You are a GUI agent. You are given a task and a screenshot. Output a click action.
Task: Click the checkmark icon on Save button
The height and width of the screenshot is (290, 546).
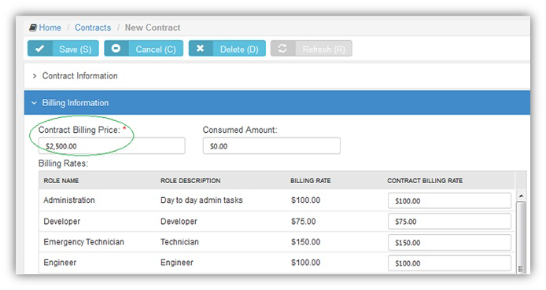tap(39, 49)
